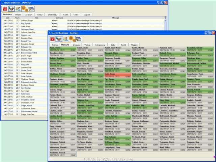
Task: Open Entrepreneur tab in front window
Action: (x=100, y=45)
